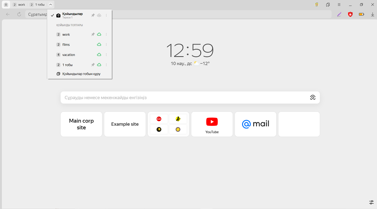Click the battery saver icon
The height and width of the screenshot is (209, 377).
pos(361,14)
